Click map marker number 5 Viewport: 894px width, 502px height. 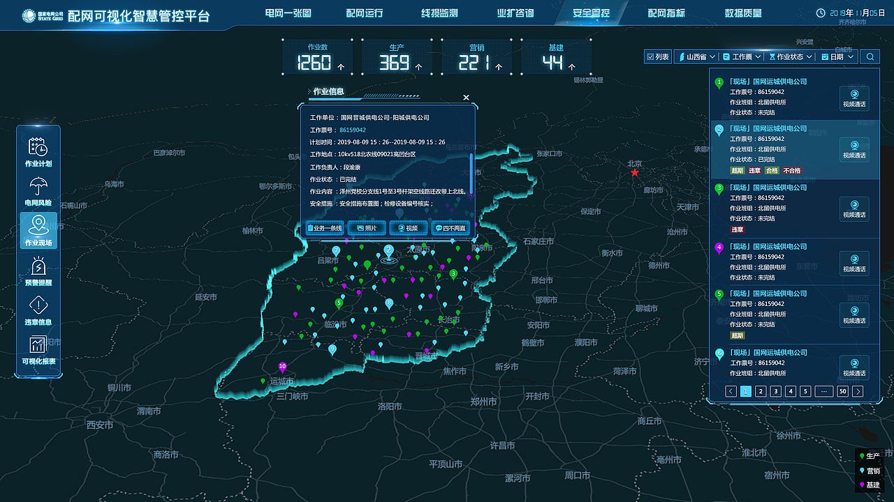[x=339, y=303]
